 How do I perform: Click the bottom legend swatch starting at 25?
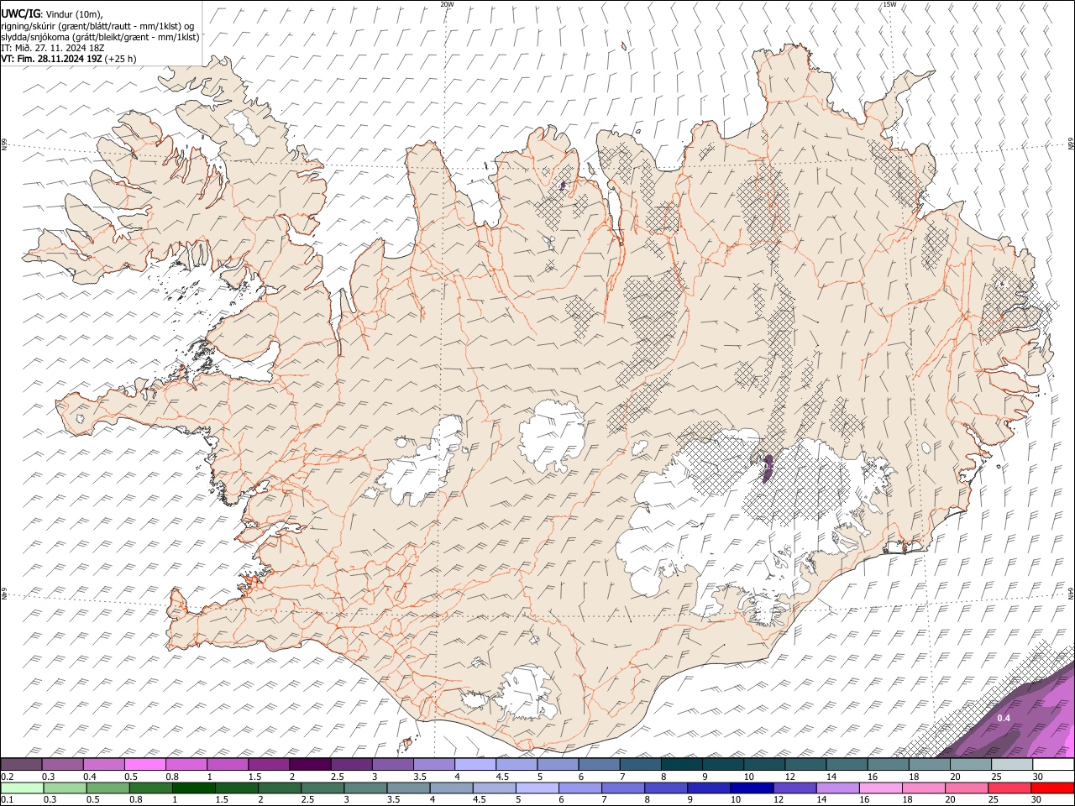coord(1009,788)
